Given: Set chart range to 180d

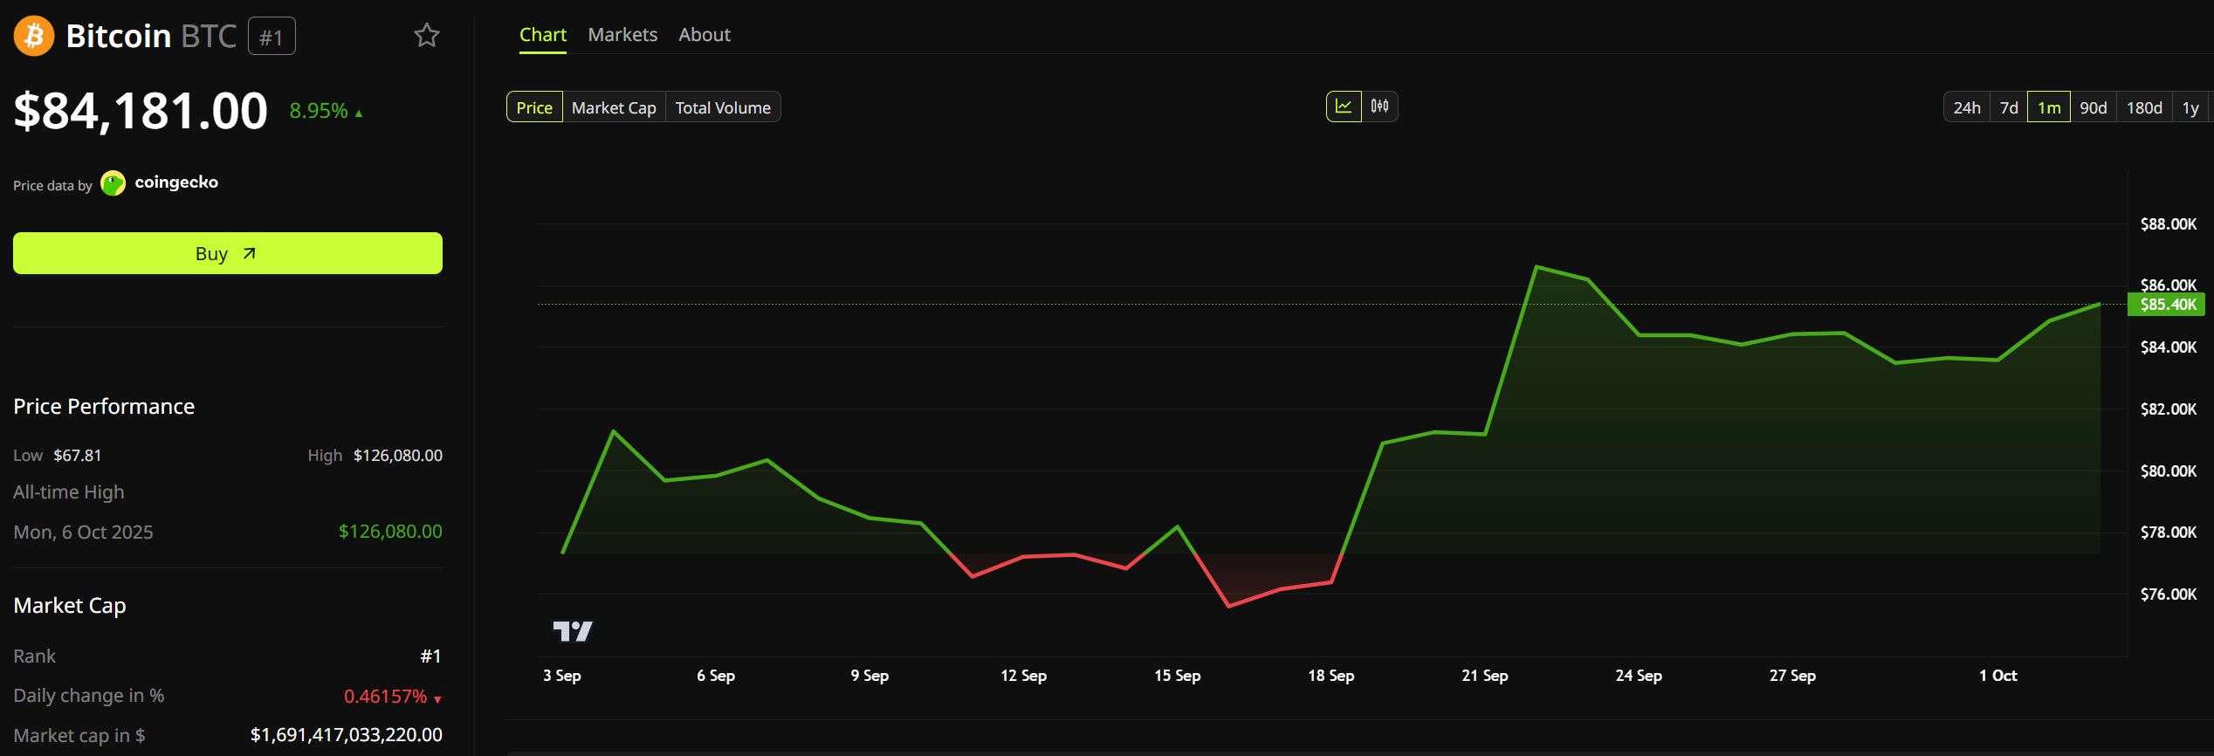Looking at the screenshot, I should (x=2144, y=107).
